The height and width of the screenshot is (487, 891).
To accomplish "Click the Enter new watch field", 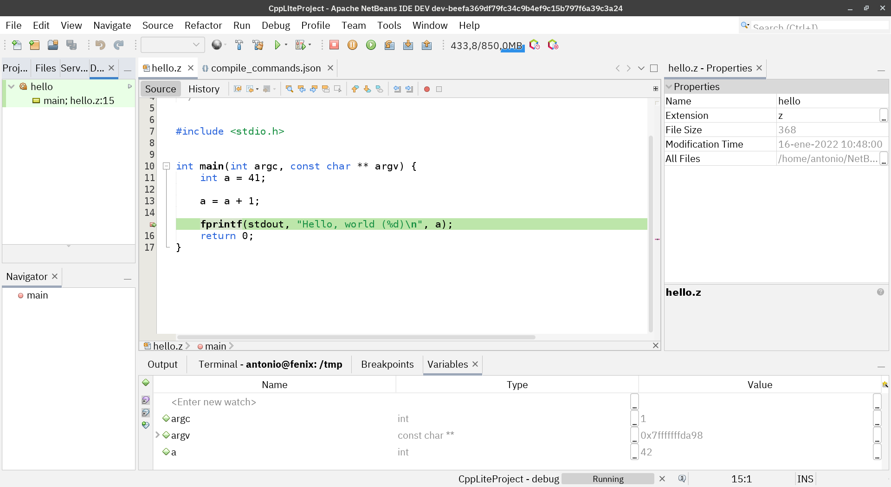I will pos(213,402).
